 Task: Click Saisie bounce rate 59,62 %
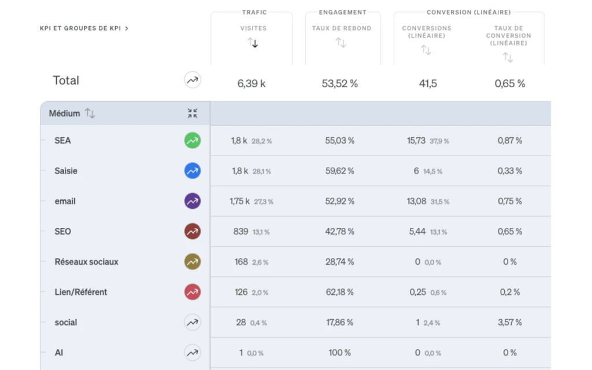pos(340,171)
